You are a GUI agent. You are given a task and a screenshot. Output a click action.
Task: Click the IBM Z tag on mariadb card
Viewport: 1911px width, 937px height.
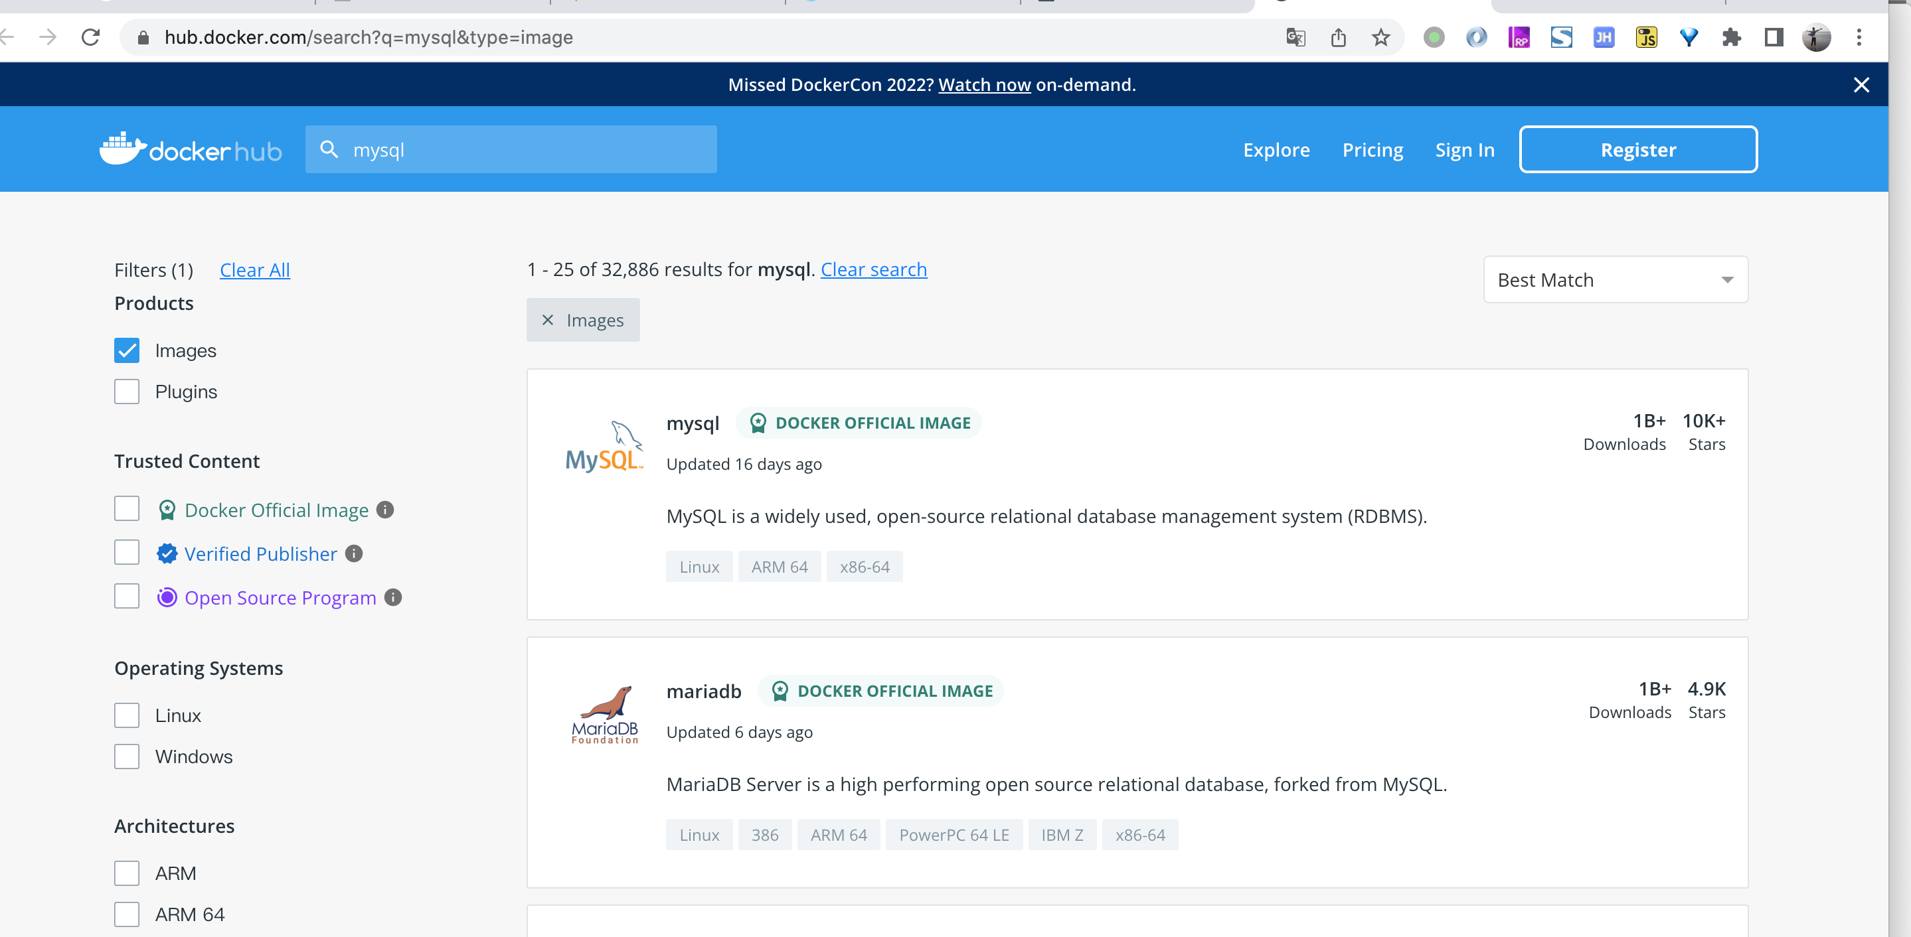point(1062,835)
